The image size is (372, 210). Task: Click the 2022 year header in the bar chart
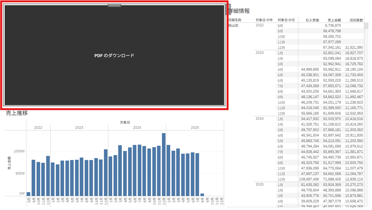[38, 128]
